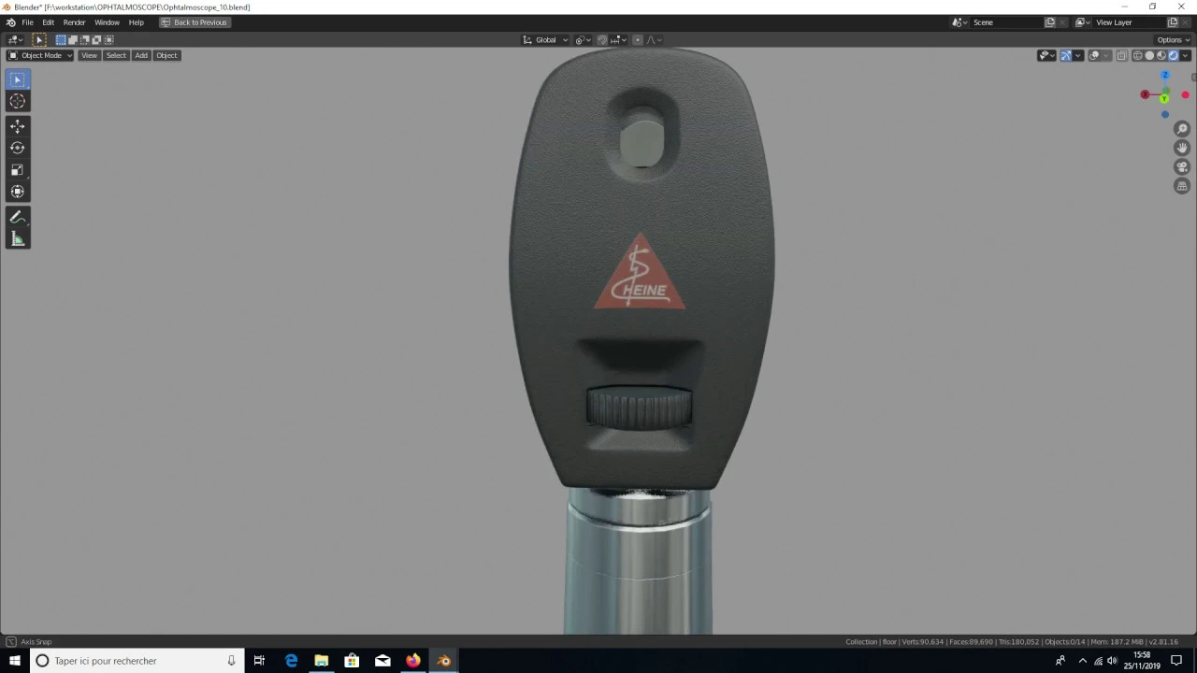Toggle camera view gizmo
1197x673 pixels.
point(1182,167)
